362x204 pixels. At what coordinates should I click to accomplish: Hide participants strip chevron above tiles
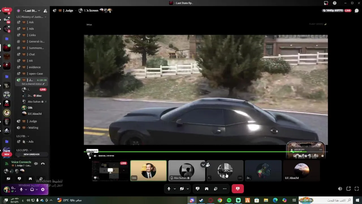203,165
